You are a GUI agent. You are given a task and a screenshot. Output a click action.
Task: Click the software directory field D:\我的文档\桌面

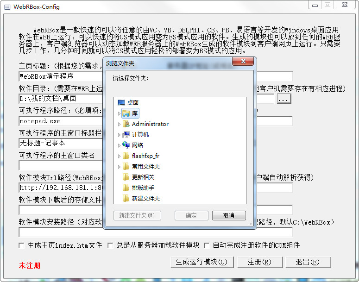tap(61, 99)
